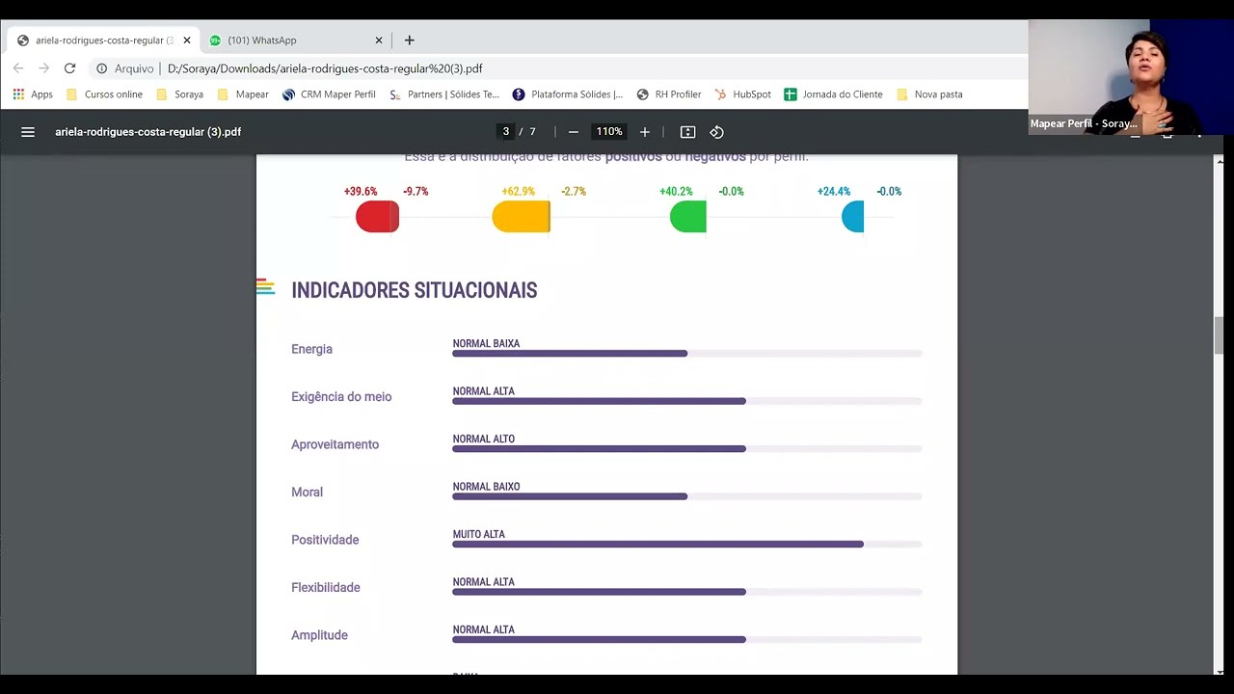This screenshot has height=694, width=1234.
Task: Click the +40.2% green percentage
Action: [676, 192]
